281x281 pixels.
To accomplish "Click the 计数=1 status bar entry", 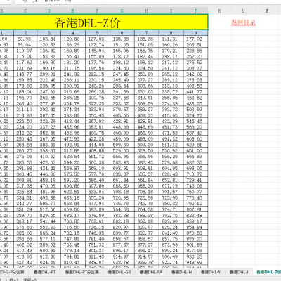I will click(x=12, y=280).
